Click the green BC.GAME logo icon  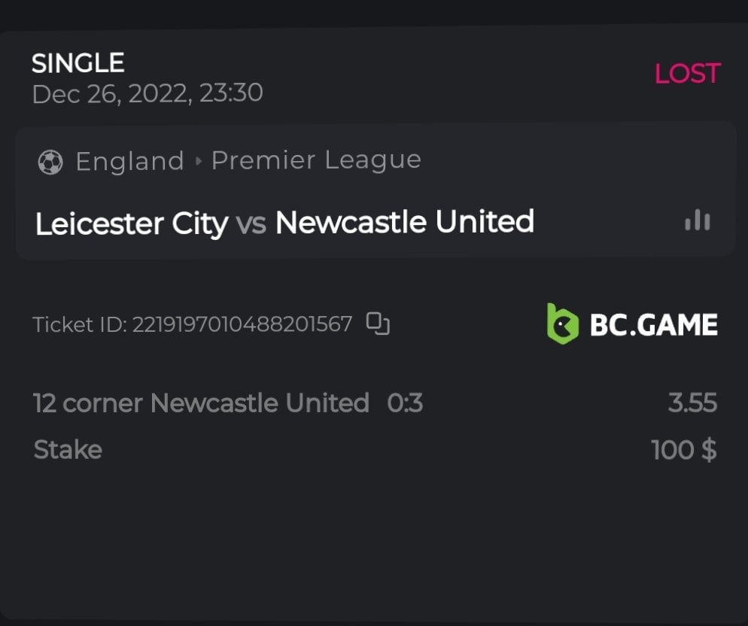tap(562, 324)
